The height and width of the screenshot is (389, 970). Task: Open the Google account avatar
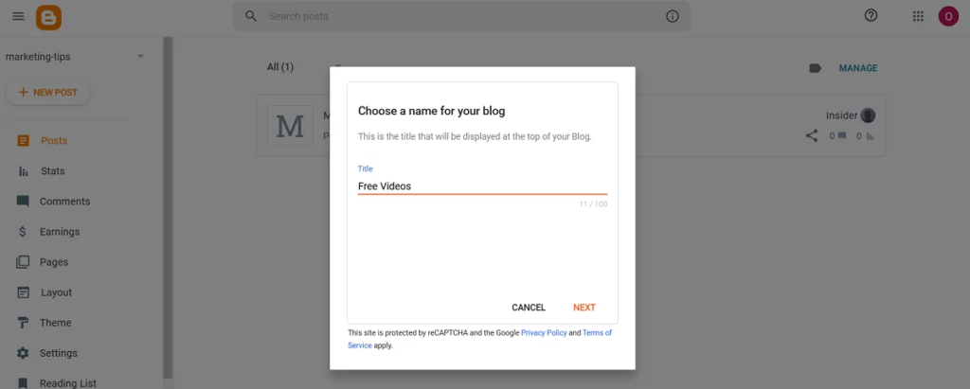[948, 16]
